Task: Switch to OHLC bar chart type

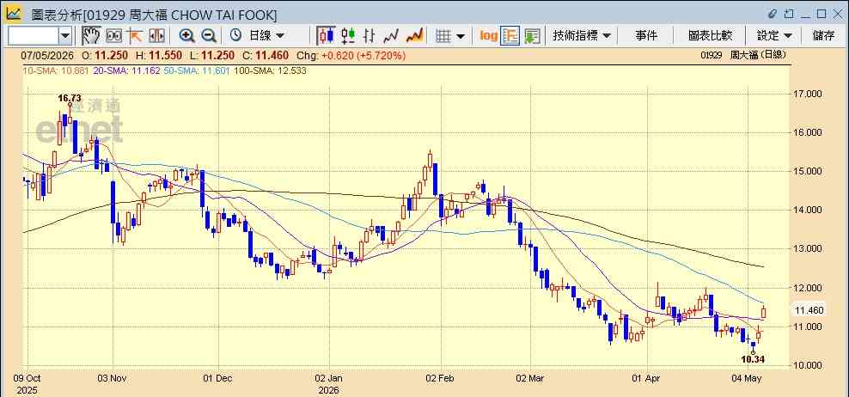Action: click(370, 36)
